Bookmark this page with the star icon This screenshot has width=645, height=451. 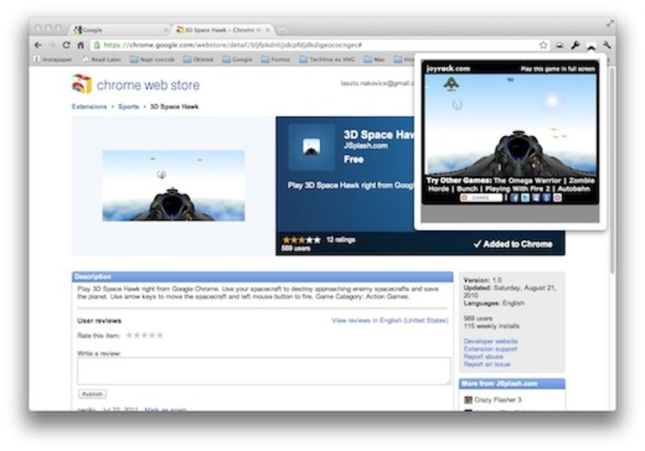click(x=543, y=45)
